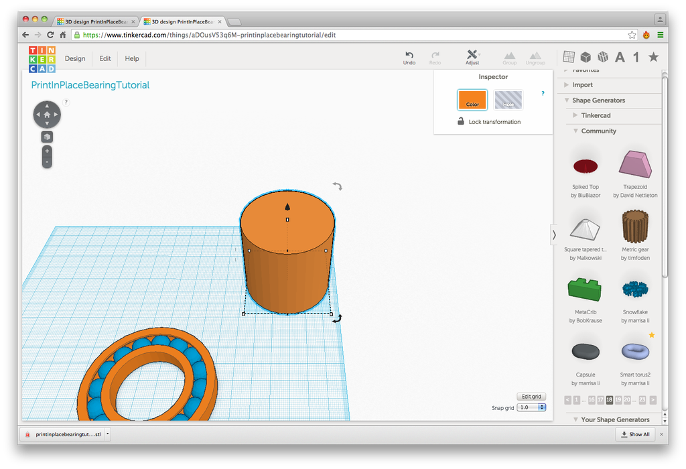The image size is (686, 469).
Task: Click the help question mark beside the view control
Action: point(66,103)
